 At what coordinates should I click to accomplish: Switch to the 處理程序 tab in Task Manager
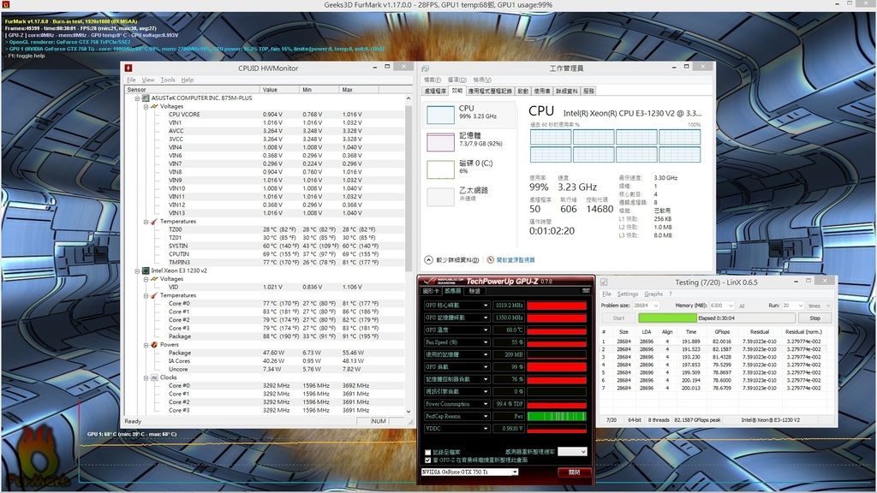(x=435, y=91)
